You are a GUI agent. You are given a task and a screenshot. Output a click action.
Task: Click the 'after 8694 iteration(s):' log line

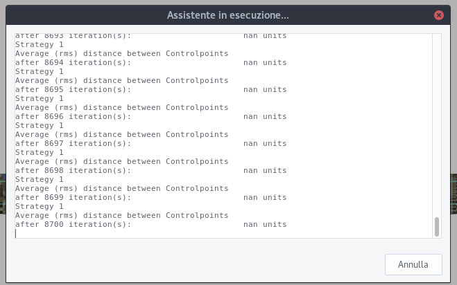pos(73,63)
